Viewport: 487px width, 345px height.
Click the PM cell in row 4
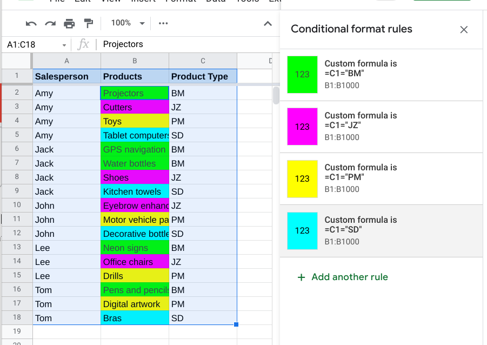coord(203,121)
